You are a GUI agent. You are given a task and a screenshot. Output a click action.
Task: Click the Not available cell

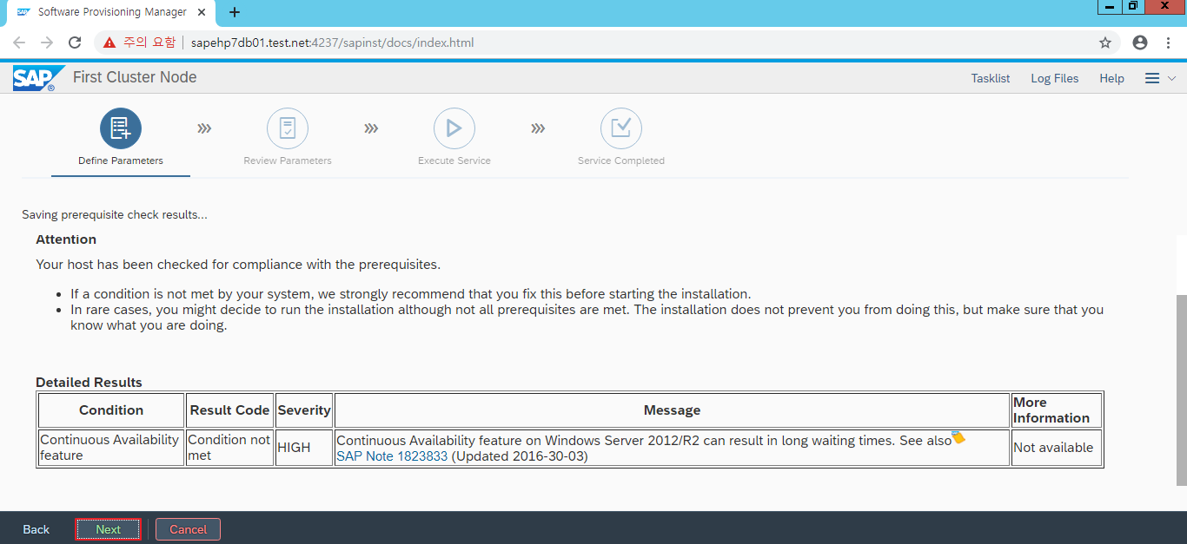pos(1057,448)
